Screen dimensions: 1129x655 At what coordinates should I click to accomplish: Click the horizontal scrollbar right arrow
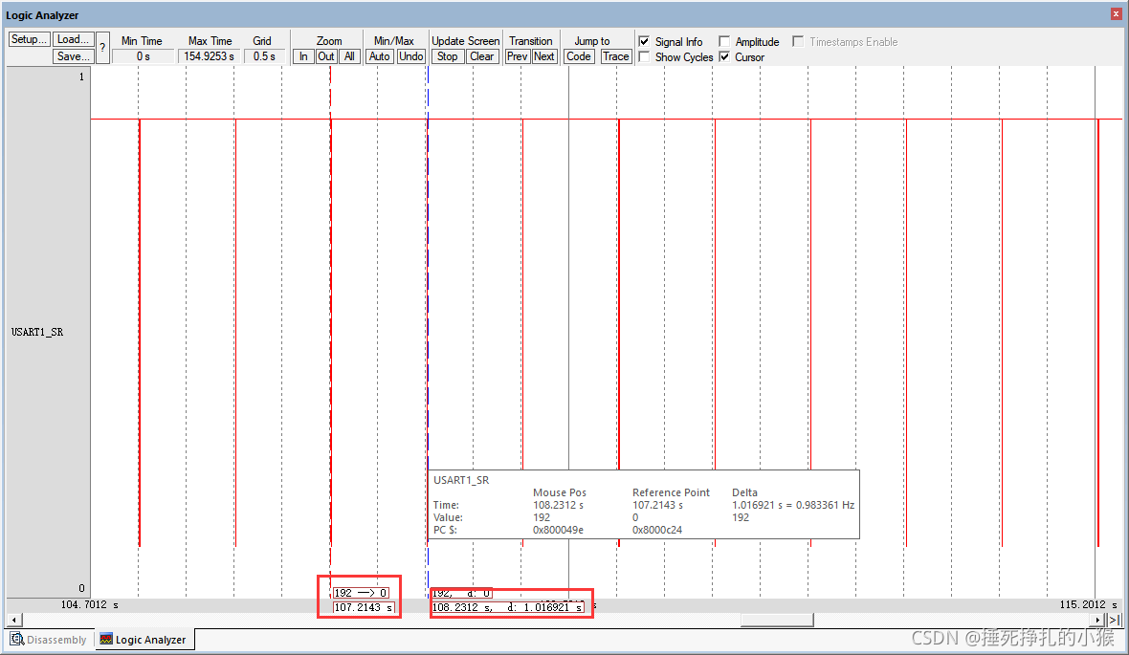click(1096, 620)
